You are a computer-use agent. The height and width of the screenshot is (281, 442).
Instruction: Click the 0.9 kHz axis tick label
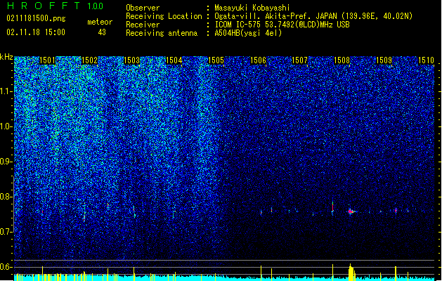(x=6, y=162)
